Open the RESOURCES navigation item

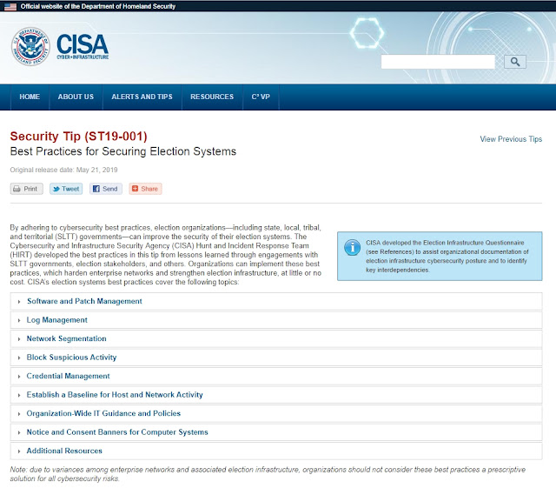tap(212, 97)
